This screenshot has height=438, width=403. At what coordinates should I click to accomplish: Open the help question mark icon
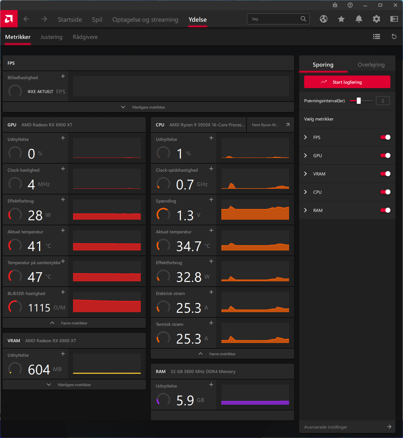click(x=350, y=5)
